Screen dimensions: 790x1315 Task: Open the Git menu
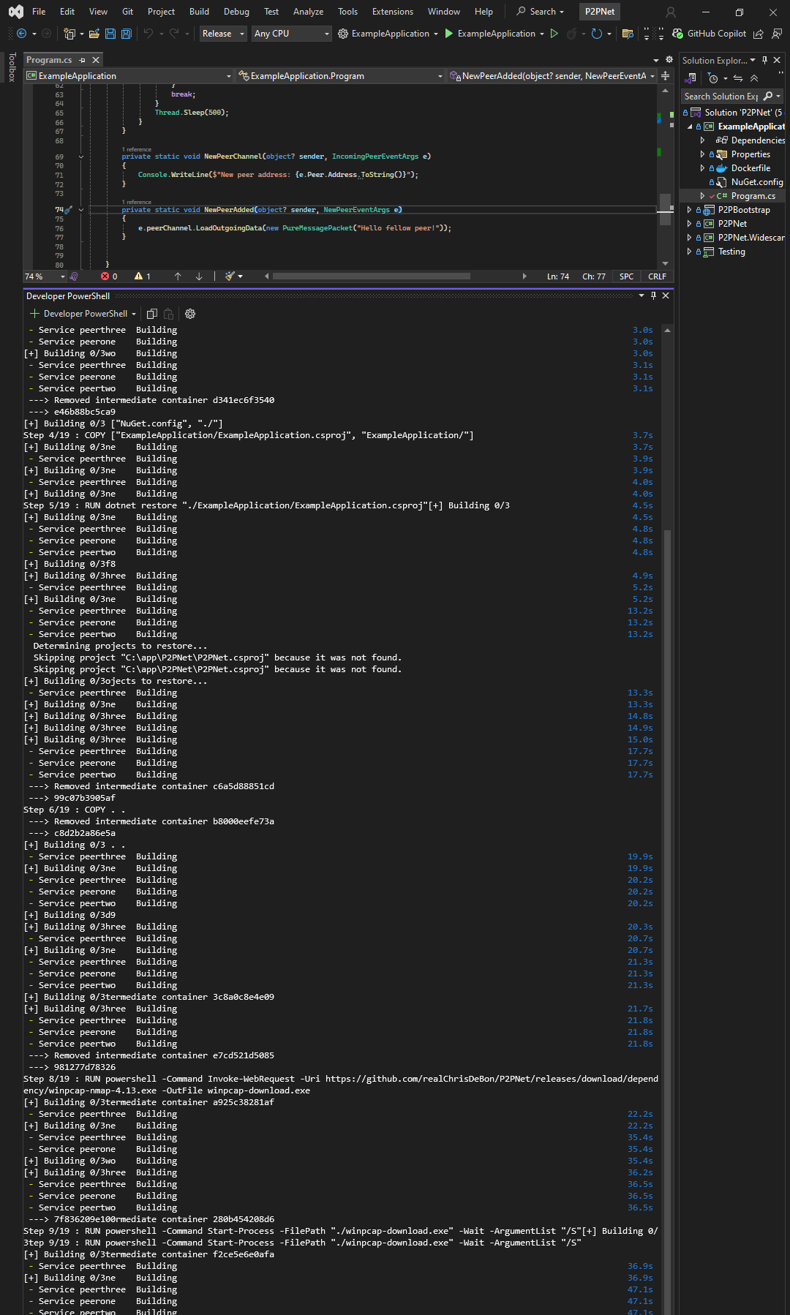pos(128,12)
